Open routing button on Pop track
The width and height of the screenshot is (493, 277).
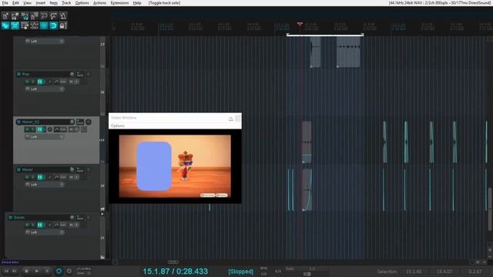coord(80,74)
